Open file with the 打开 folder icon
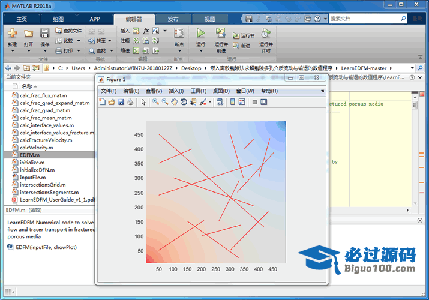 point(28,33)
